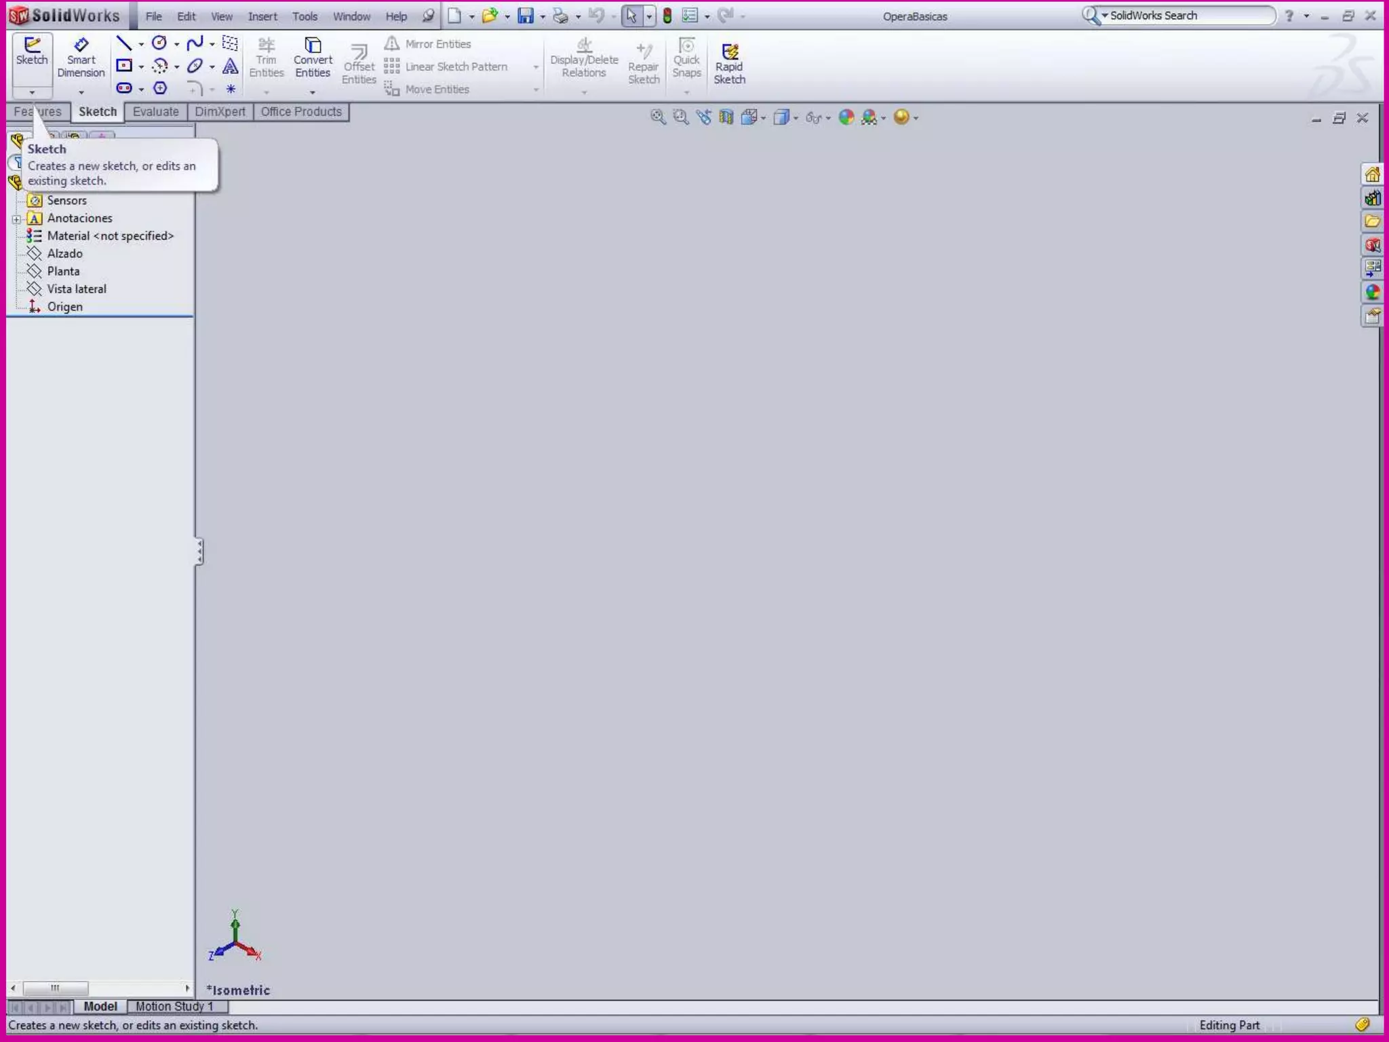Click the Convert Entities tool
Viewport: 1389px width, 1042px height.
[313, 58]
